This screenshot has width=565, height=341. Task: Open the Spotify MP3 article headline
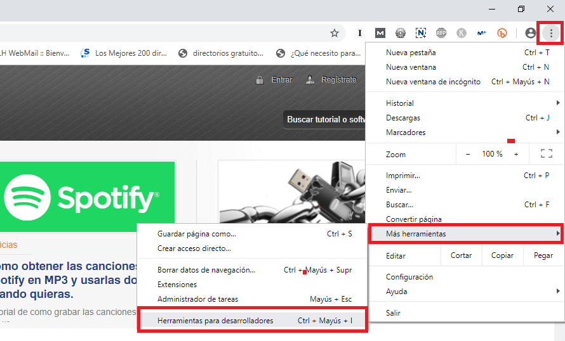[69, 280]
